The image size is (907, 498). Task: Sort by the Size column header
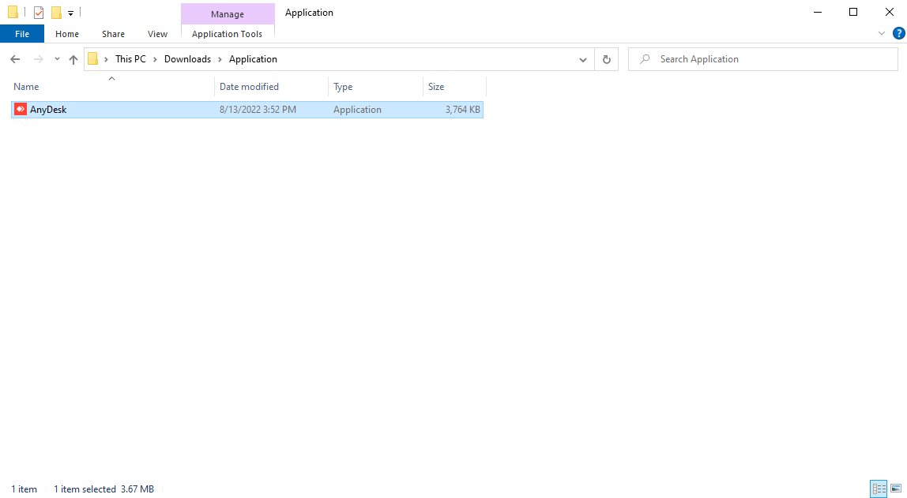454,87
